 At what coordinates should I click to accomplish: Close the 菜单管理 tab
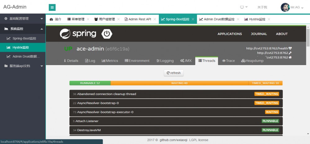pos(88,19)
